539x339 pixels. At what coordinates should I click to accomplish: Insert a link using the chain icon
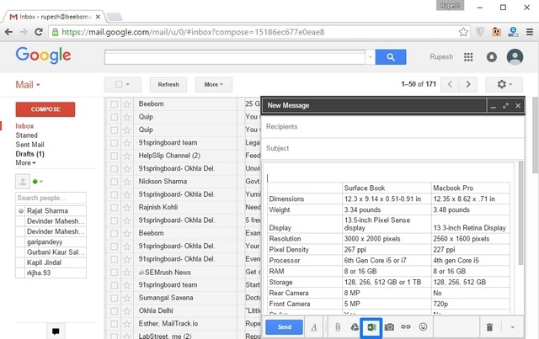406,326
